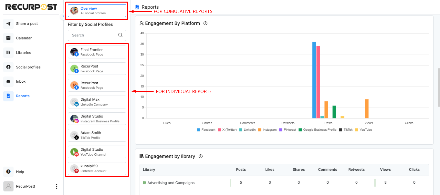Click the page's vertical scrollbar thumb
The width and height of the screenshot is (440, 195).
coord(438,87)
